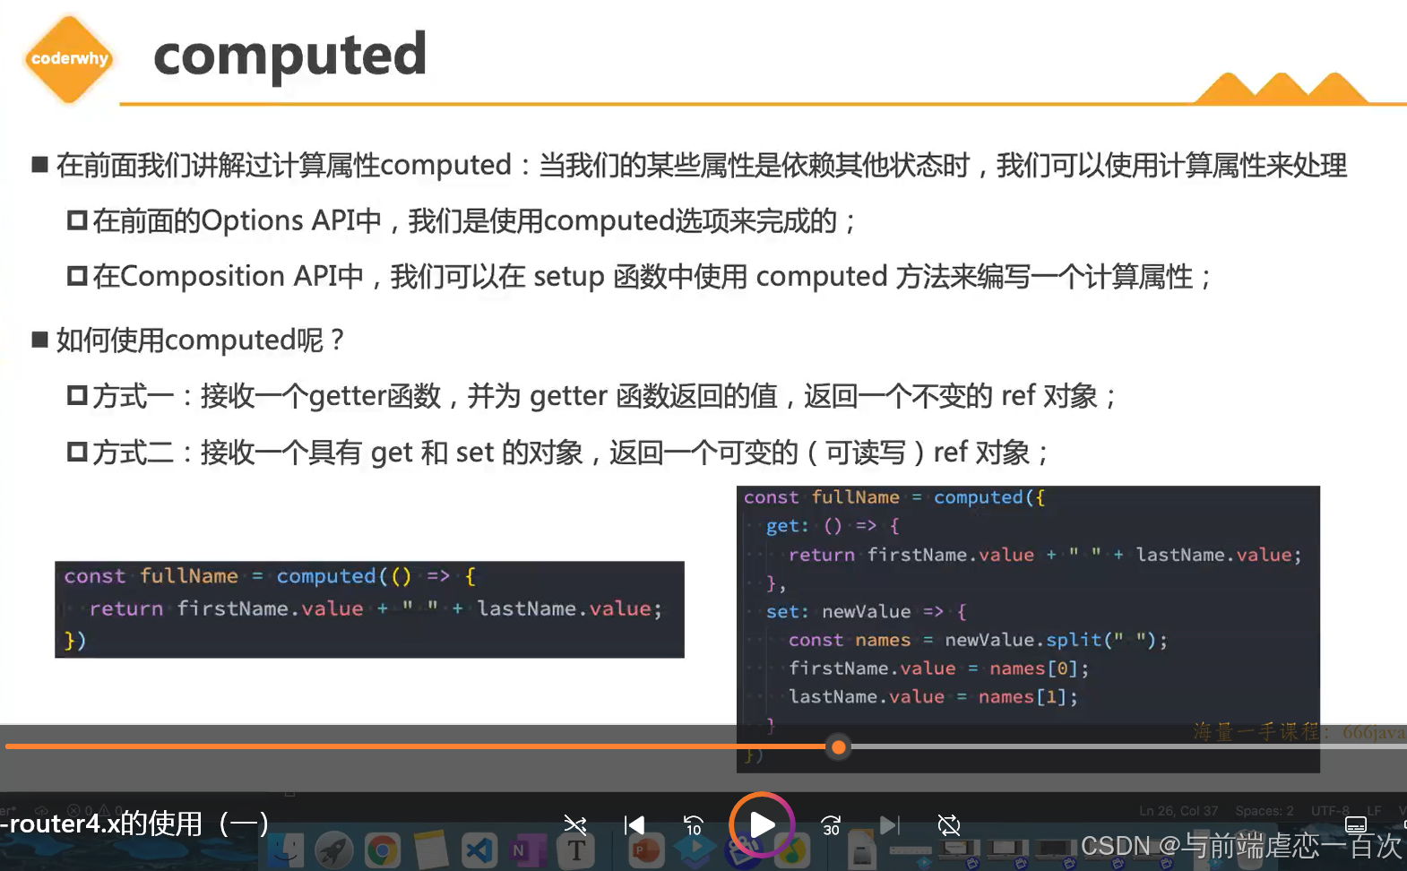Open Typora 'T' icon in the dock

coord(575,849)
